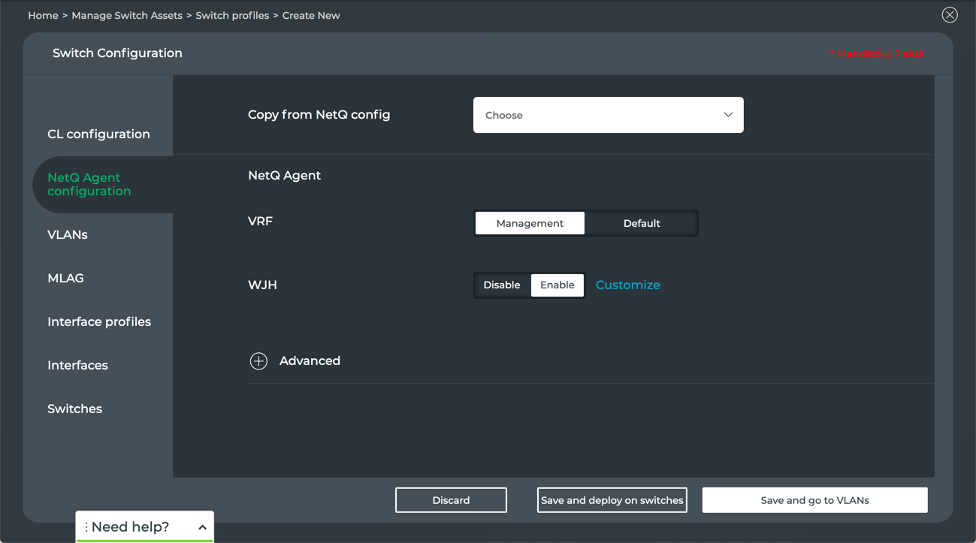Switch to VLANs section
Viewport: 976px width, 543px height.
68,235
